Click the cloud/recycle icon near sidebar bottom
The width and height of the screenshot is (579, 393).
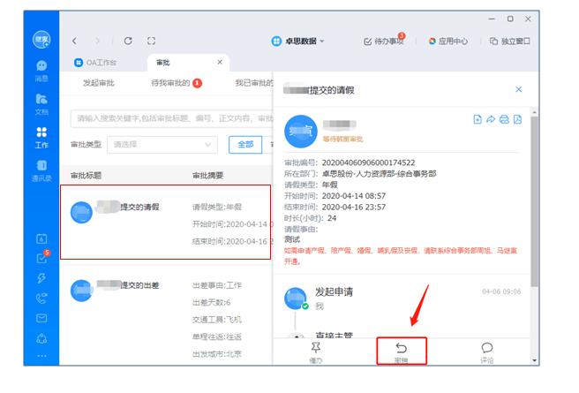(x=41, y=338)
